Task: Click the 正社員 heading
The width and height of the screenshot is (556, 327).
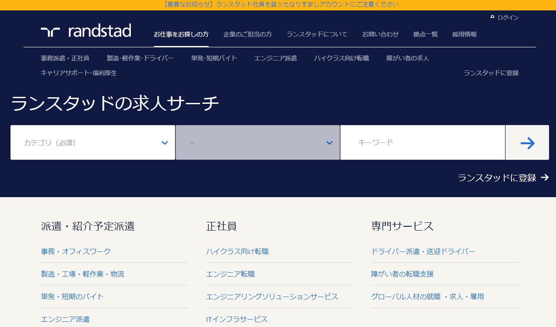Action: (221, 226)
